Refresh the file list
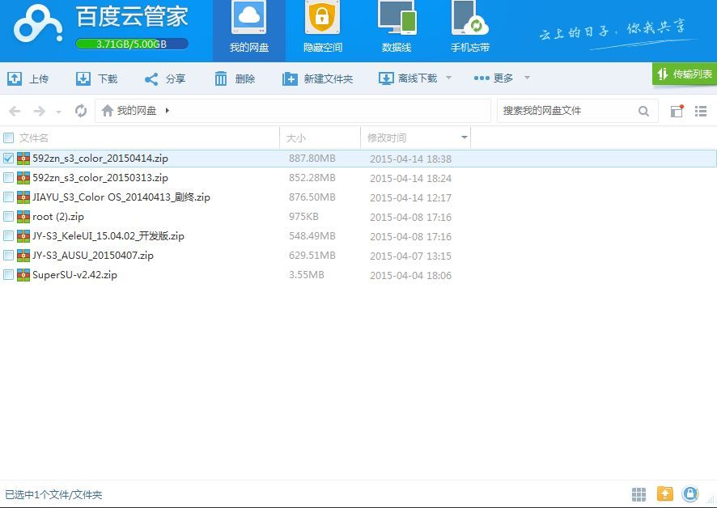Viewport: 717px width, 508px height. [x=81, y=111]
